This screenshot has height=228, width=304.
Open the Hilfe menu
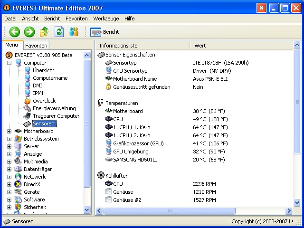[130, 19]
